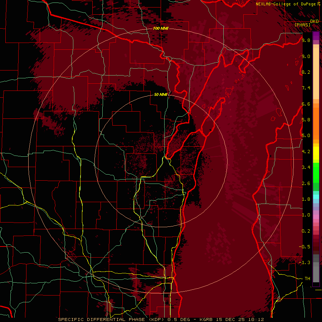This screenshot has width=322, height=322.
Task: Click the 100 NMI range ring label
Action: click(x=161, y=28)
